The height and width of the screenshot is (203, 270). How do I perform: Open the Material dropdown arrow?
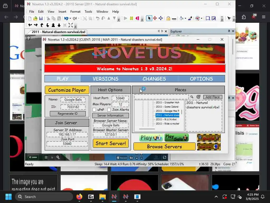[x=202, y=19]
